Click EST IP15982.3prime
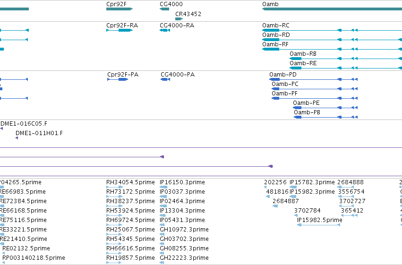The height and width of the screenshot is (265, 402). (312, 192)
